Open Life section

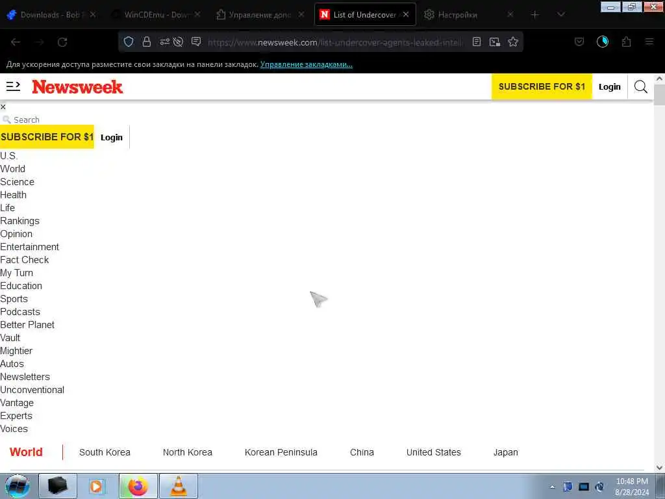pyautogui.click(x=8, y=208)
